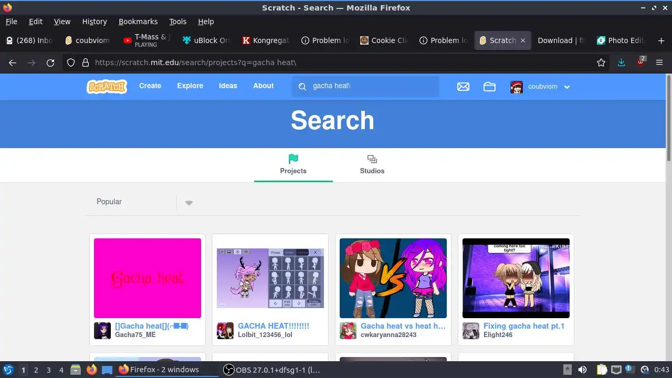Open the 'GACHA HEAT!!!!!!!!' project title link
672x378 pixels.
[274, 326]
